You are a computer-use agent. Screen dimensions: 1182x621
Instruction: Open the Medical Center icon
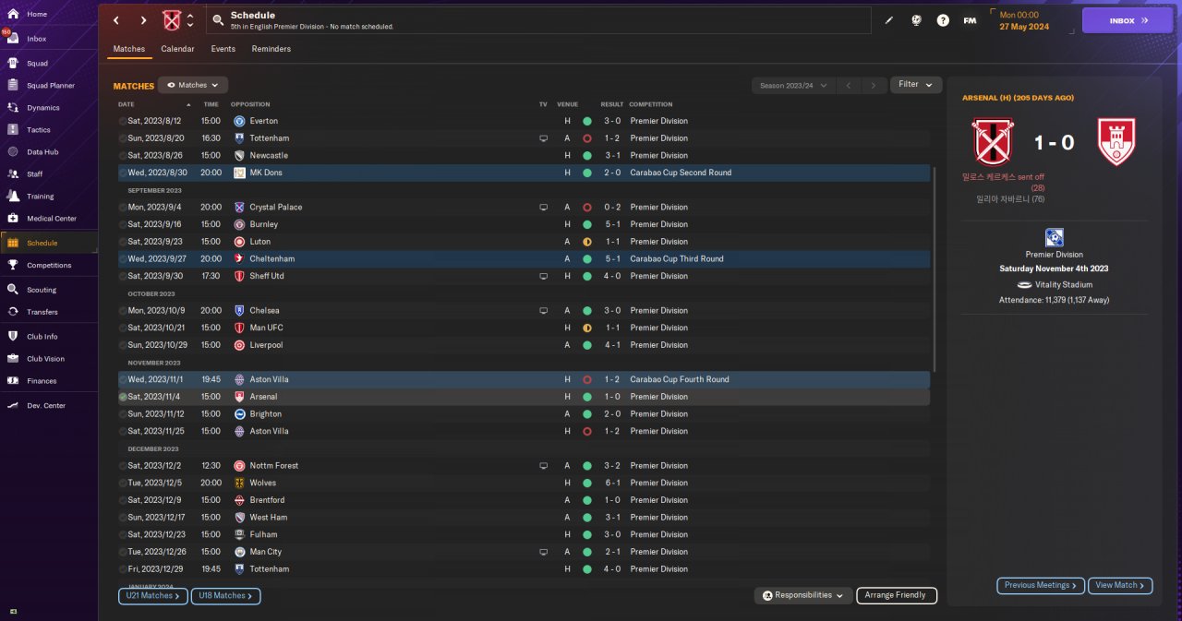pyautogui.click(x=13, y=219)
